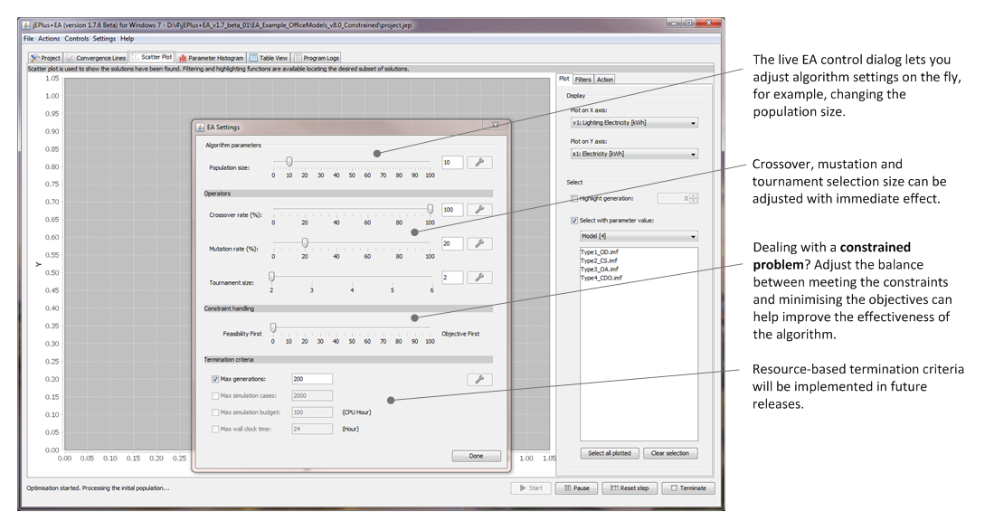Uncheck Select with parameter value
Viewport: 985px width, 530px height.
[574, 221]
